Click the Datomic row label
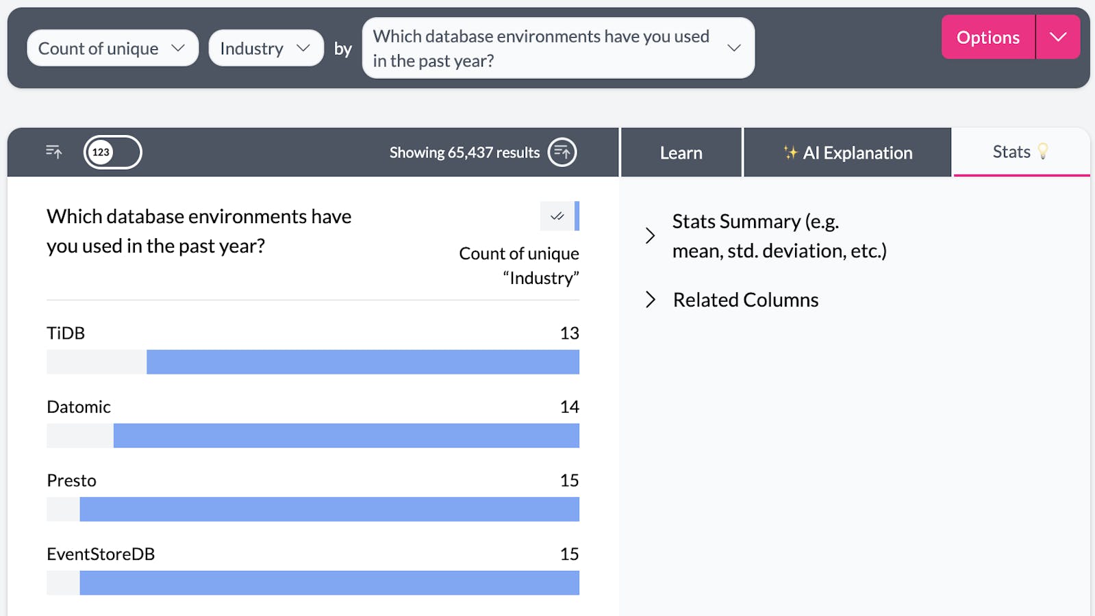This screenshot has height=616, width=1095. (x=79, y=407)
